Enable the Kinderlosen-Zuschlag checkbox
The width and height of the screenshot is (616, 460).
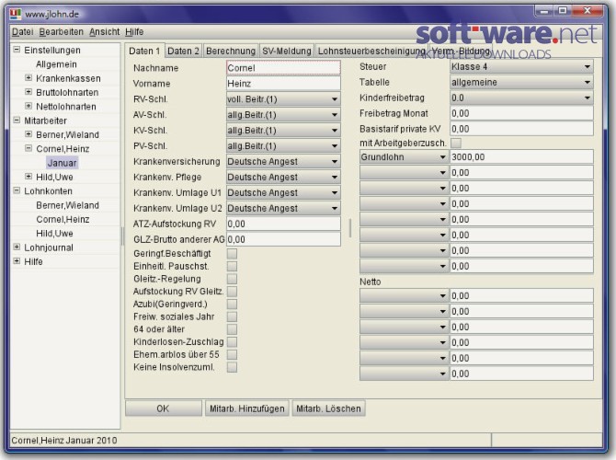point(233,341)
